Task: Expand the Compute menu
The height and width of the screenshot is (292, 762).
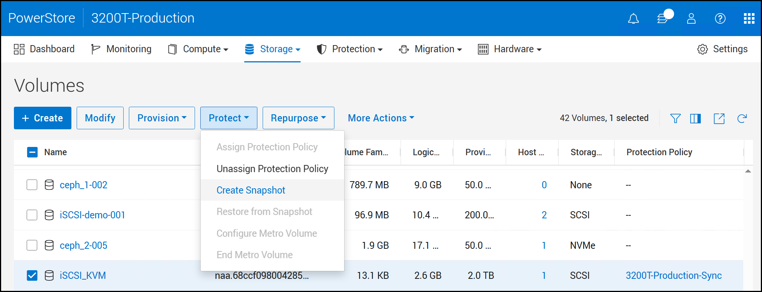Action: click(x=198, y=49)
